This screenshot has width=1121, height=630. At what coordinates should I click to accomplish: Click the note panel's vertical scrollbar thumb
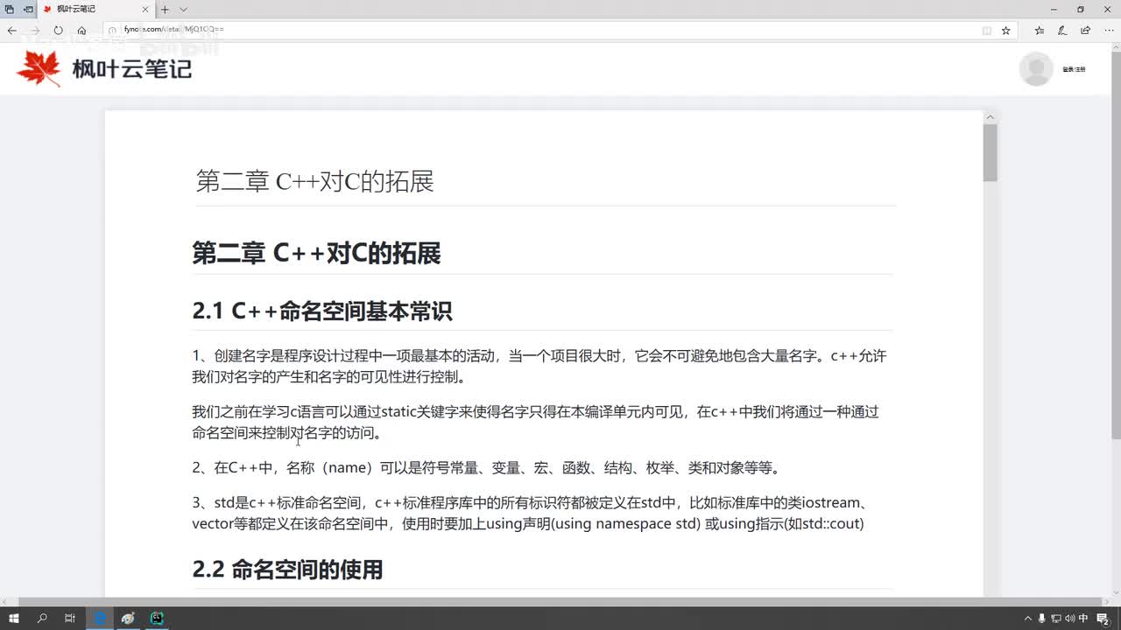991,153
